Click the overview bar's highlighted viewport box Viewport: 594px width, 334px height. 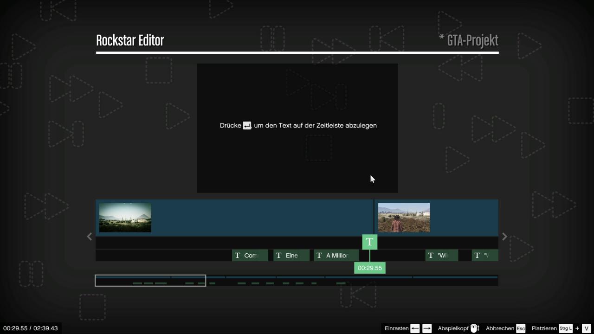[150, 280]
